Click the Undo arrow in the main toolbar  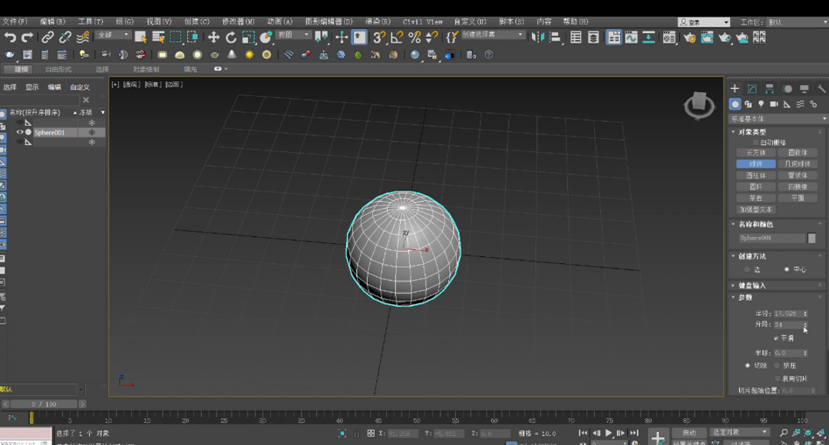[10, 37]
